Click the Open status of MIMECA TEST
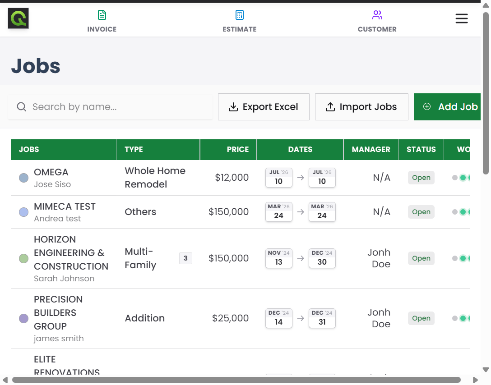The height and width of the screenshot is (385, 491). (421, 212)
